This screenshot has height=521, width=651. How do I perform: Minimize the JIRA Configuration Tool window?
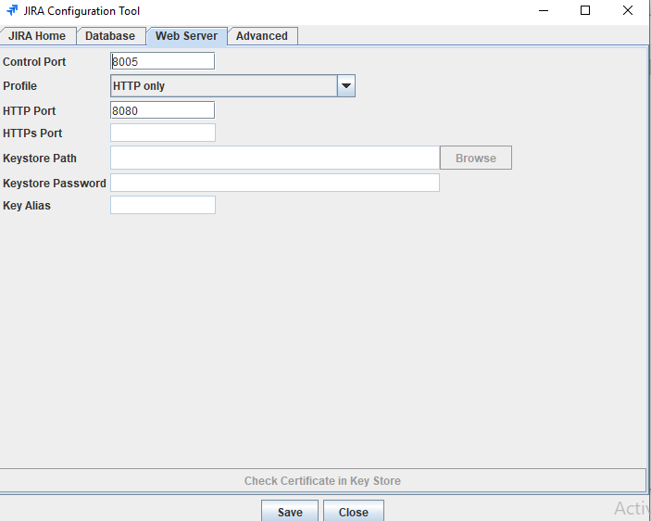(x=544, y=10)
